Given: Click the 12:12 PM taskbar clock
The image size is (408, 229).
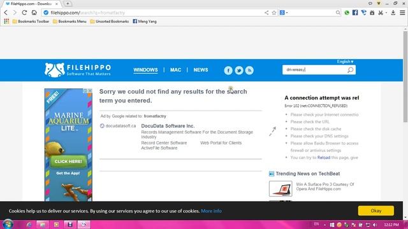Looking at the screenshot, I should (x=391, y=225).
